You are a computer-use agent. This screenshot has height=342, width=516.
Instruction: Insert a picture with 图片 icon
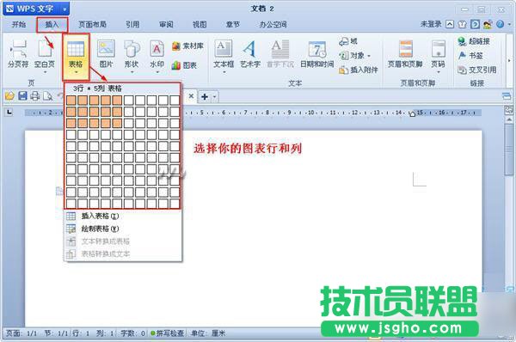click(106, 49)
